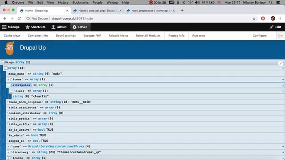This screenshot has width=285, height=160.
Task: Close the hook_preprocess theme.api tab
Action: (174, 11)
